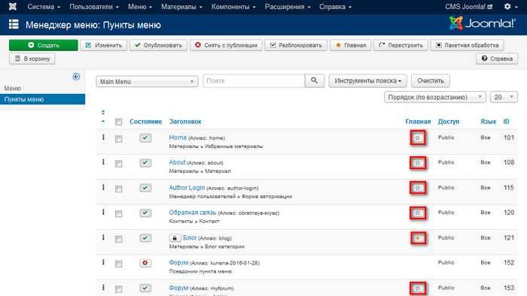This screenshot has height=296, width=527.
Task: Click the menu manager grid icon in header
Action: click(14, 25)
